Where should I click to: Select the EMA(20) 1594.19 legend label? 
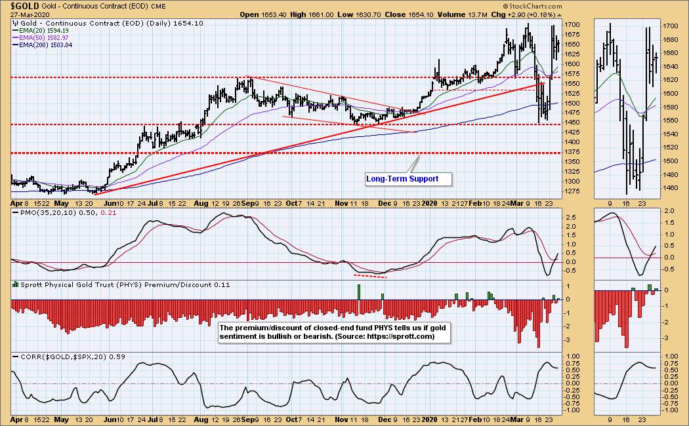click(x=43, y=31)
